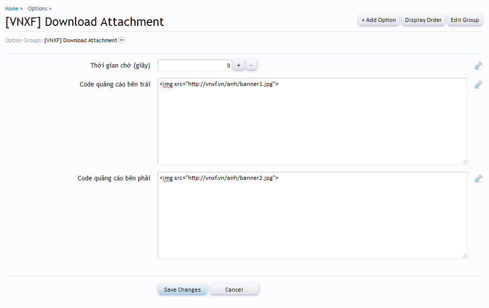Increase wait time with the plus button

238,66
